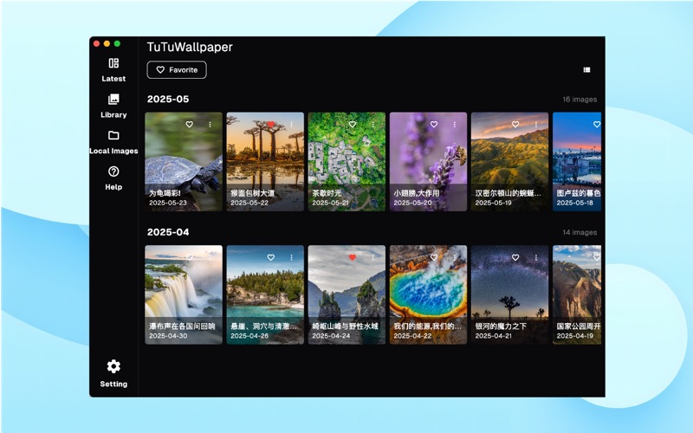The image size is (693, 433).
Task: Toggle heart on the 2025-05-21 wallpaper
Action: coord(353,125)
